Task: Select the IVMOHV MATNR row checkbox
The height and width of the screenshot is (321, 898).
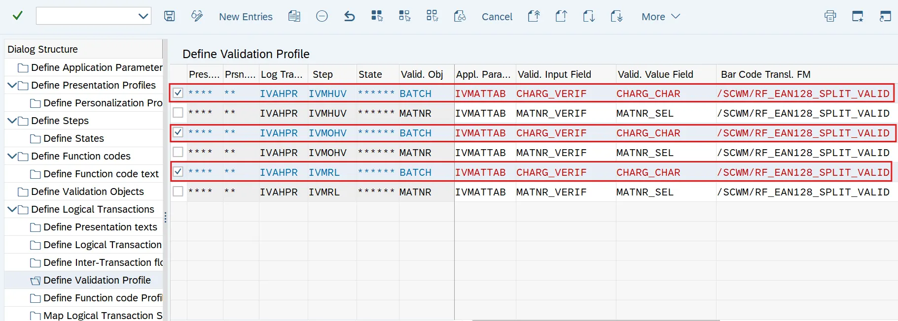Action: tap(178, 152)
